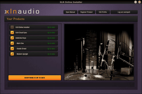Click Up to date status for Modern Upright

tap(51, 54)
